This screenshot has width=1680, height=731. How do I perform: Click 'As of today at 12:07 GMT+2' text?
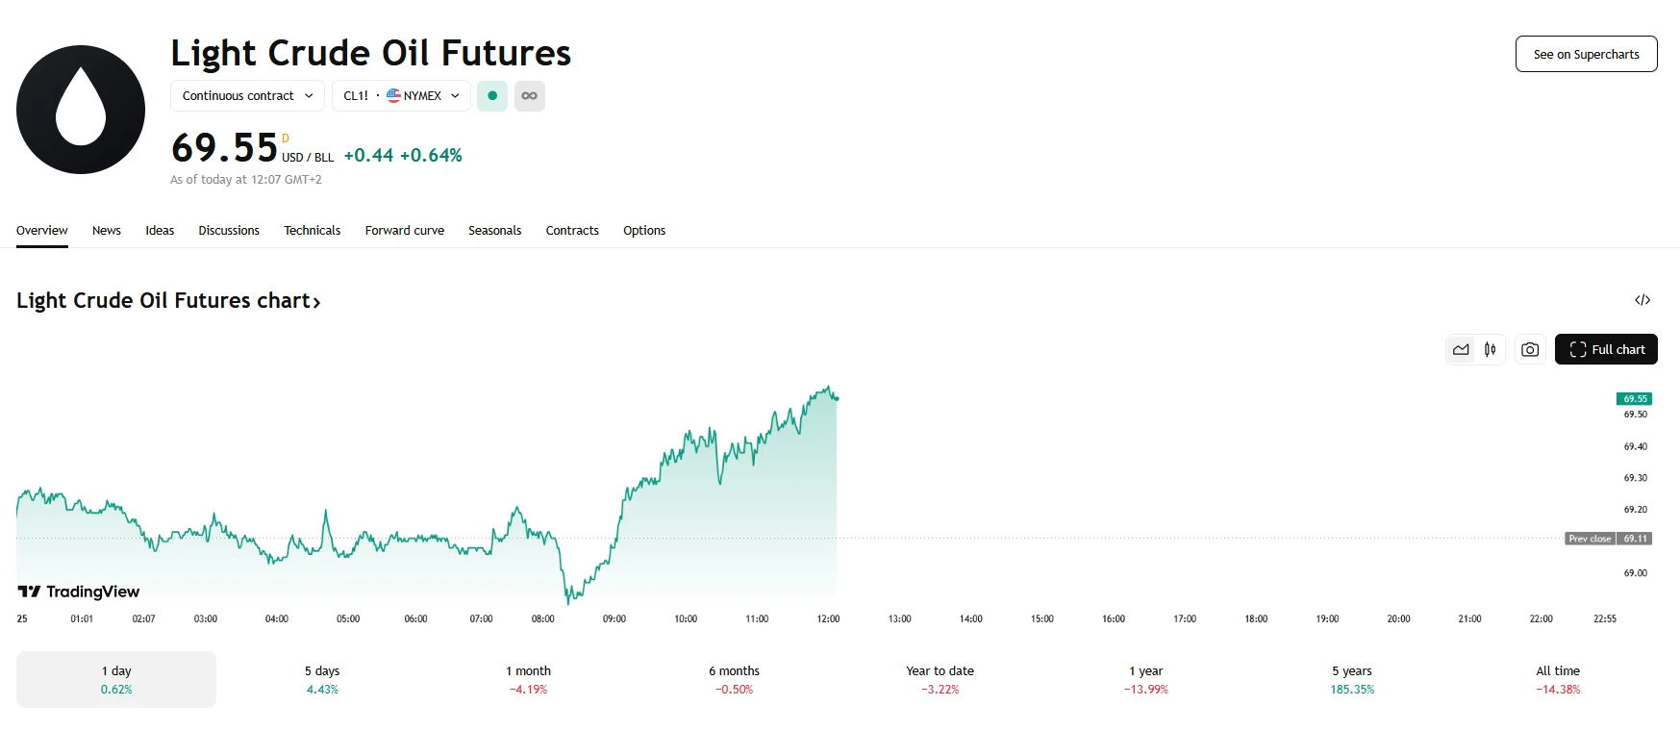(x=246, y=180)
